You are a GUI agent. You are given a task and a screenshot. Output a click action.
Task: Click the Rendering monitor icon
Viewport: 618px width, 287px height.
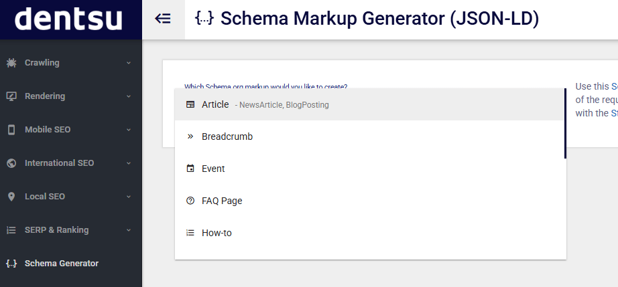click(11, 96)
